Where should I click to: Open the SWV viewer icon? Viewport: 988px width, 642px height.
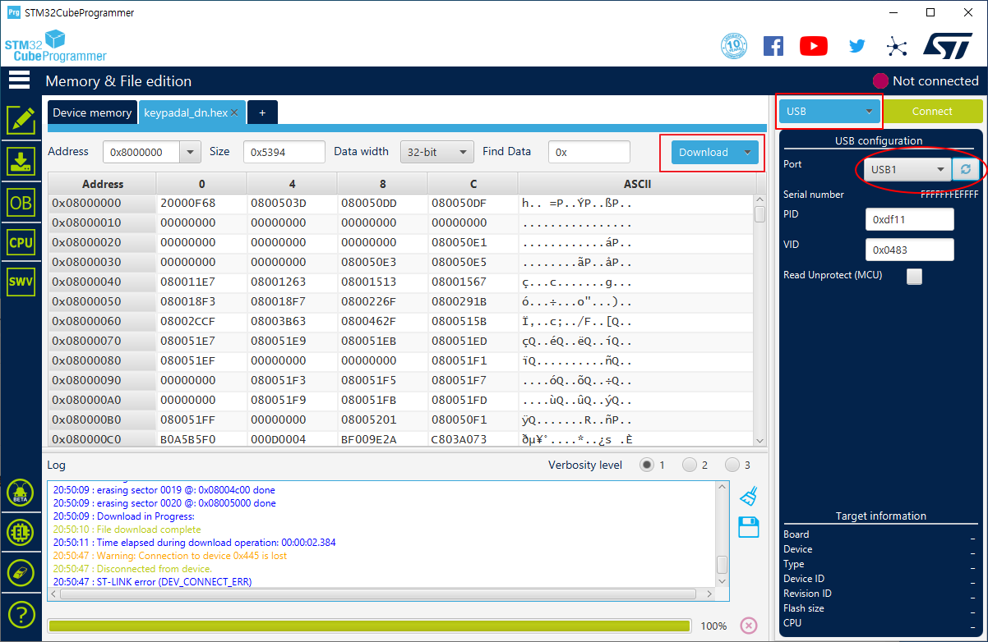click(x=21, y=282)
